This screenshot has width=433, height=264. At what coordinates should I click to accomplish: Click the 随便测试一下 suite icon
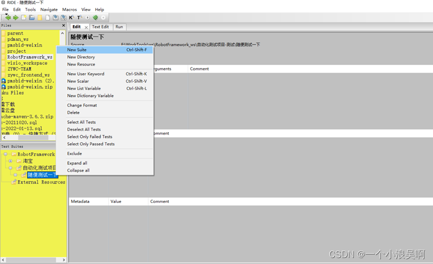pos(24,175)
